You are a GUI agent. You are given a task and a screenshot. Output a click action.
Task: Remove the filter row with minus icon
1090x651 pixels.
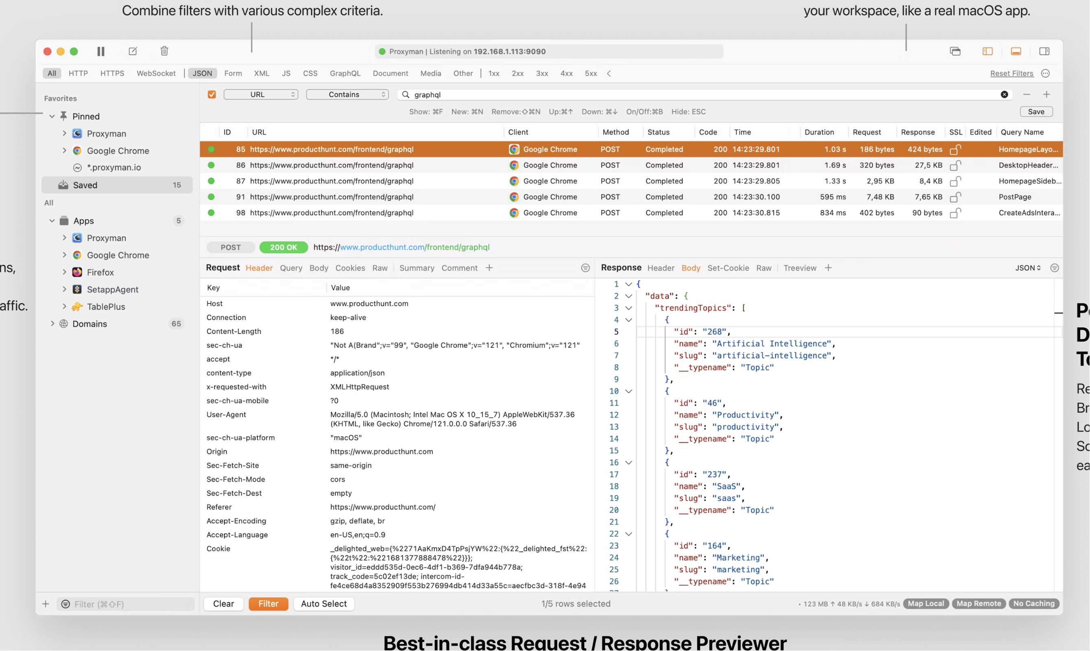coord(1027,94)
